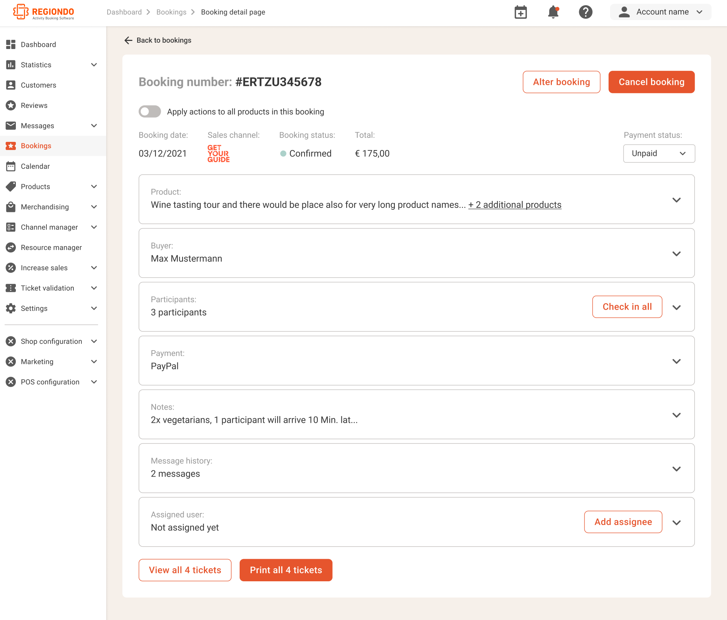Click the Marketing sidebar icon
This screenshot has width=727, height=620.
pos(11,362)
